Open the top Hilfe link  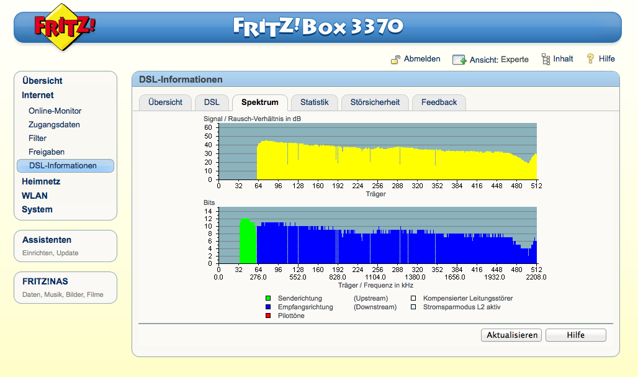(x=607, y=58)
